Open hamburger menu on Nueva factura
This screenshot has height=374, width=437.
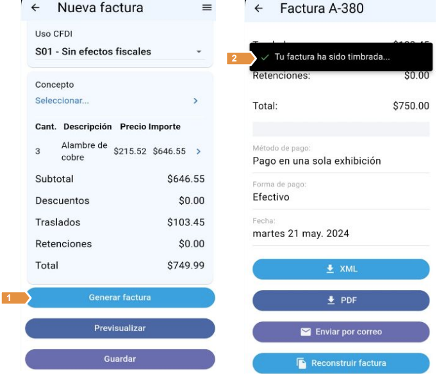[206, 8]
